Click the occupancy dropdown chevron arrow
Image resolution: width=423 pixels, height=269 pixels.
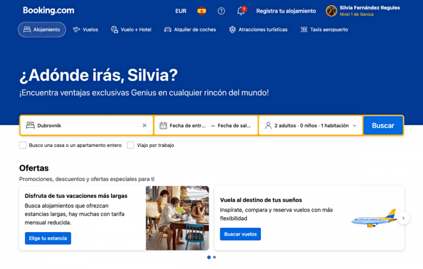click(354, 126)
